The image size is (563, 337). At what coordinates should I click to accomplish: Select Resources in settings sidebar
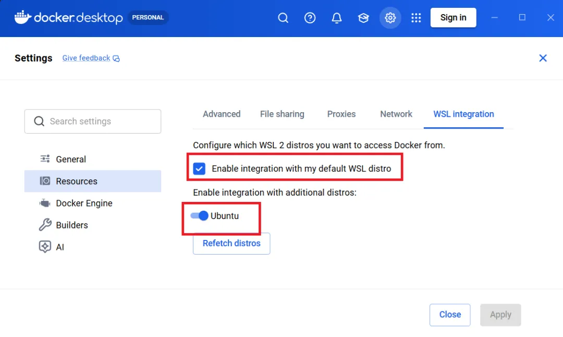(93, 181)
